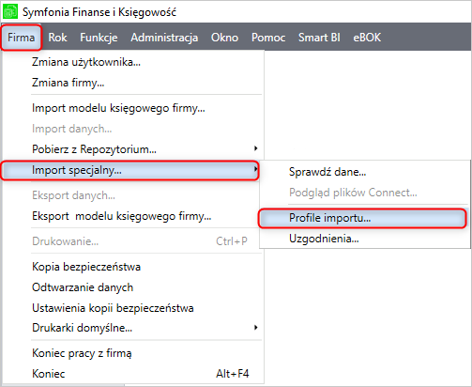Viewport: 472px width, 387px height.
Task: Open the Administracja menu
Action: click(164, 38)
